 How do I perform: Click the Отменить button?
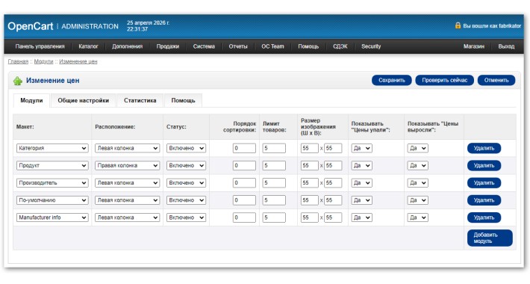pyautogui.click(x=496, y=80)
